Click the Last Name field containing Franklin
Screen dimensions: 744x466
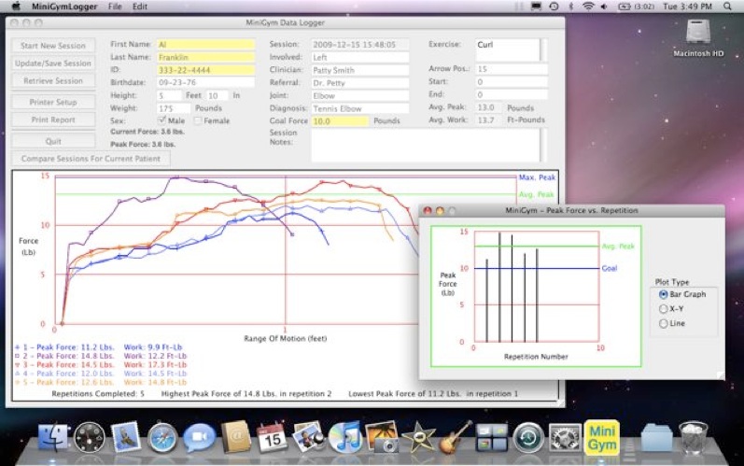click(206, 57)
